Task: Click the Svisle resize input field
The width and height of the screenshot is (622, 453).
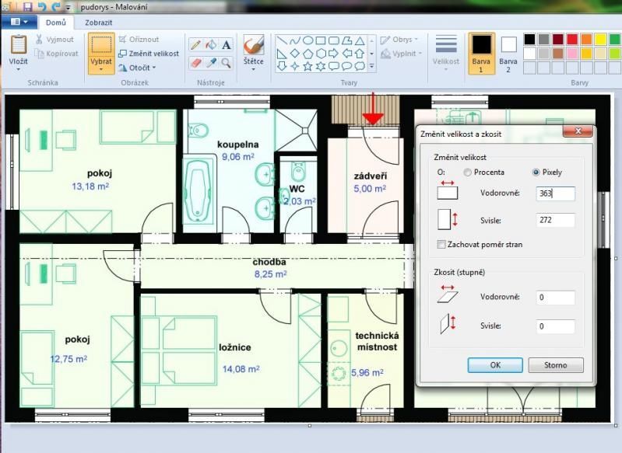Action: click(556, 221)
